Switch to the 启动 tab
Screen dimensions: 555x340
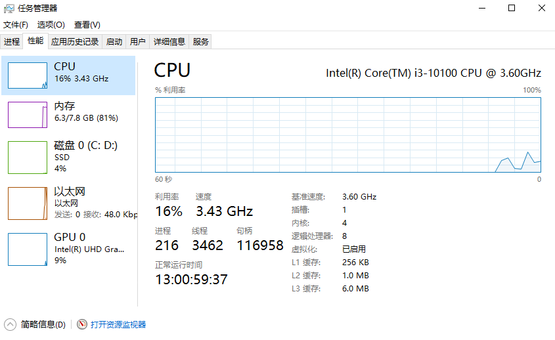point(114,42)
